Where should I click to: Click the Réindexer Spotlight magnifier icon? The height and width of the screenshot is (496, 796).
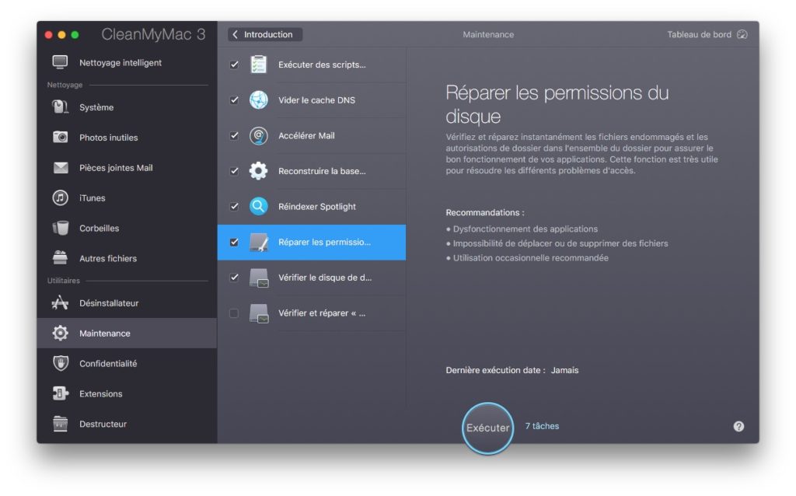pos(258,207)
